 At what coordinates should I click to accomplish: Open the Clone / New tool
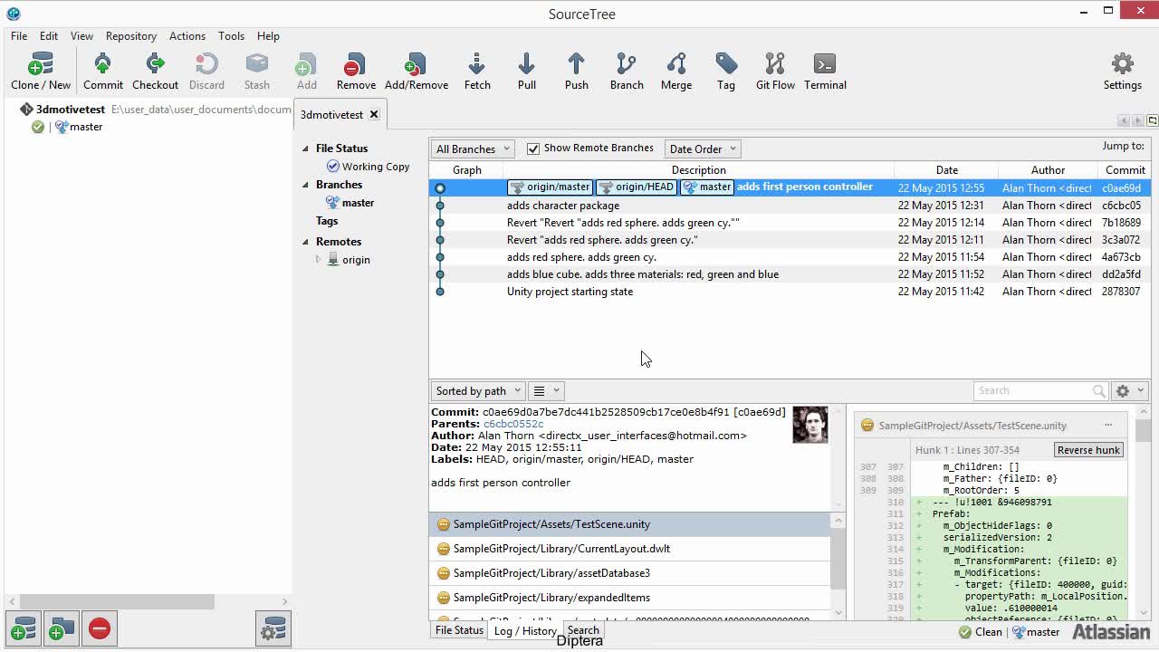[41, 71]
